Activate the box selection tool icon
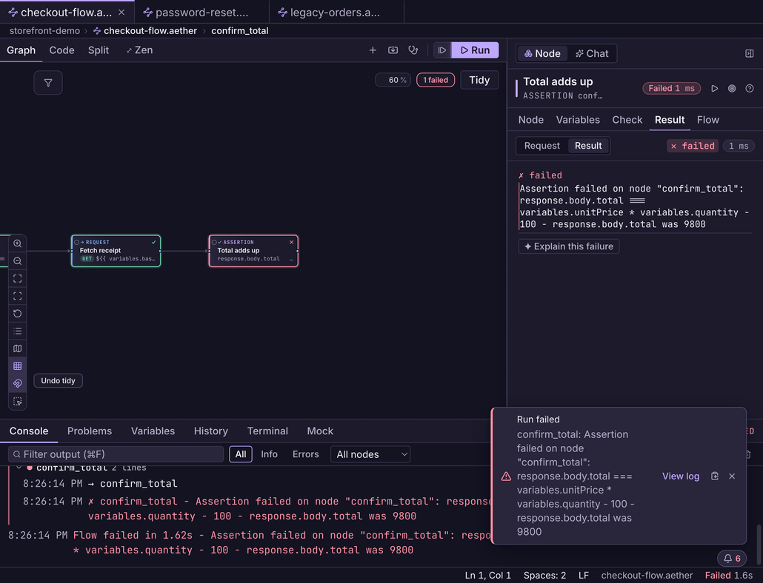Image resolution: width=763 pixels, height=583 pixels. click(x=18, y=401)
